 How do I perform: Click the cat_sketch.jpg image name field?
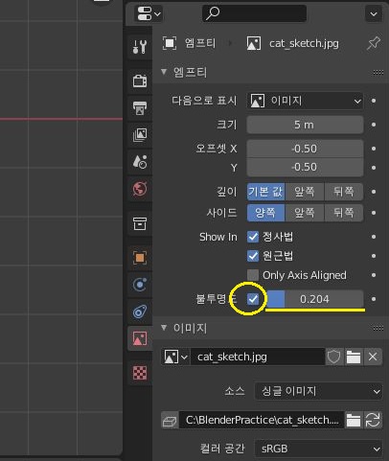[x=258, y=357]
